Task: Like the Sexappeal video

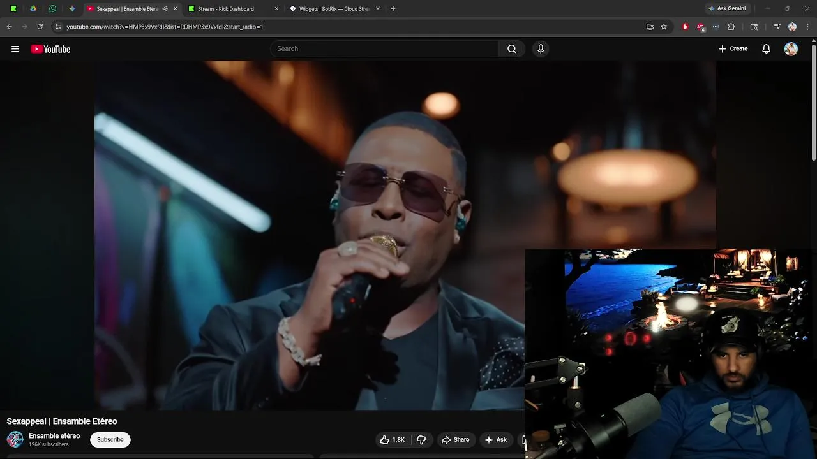Action: pos(393,440)
